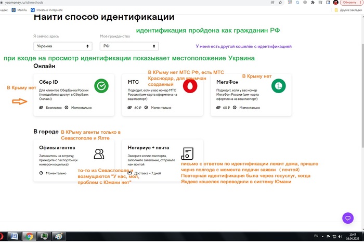Screen dimensions: 364x243
Task: Open the purple chat support button
Action: click(x=348, y=218)
